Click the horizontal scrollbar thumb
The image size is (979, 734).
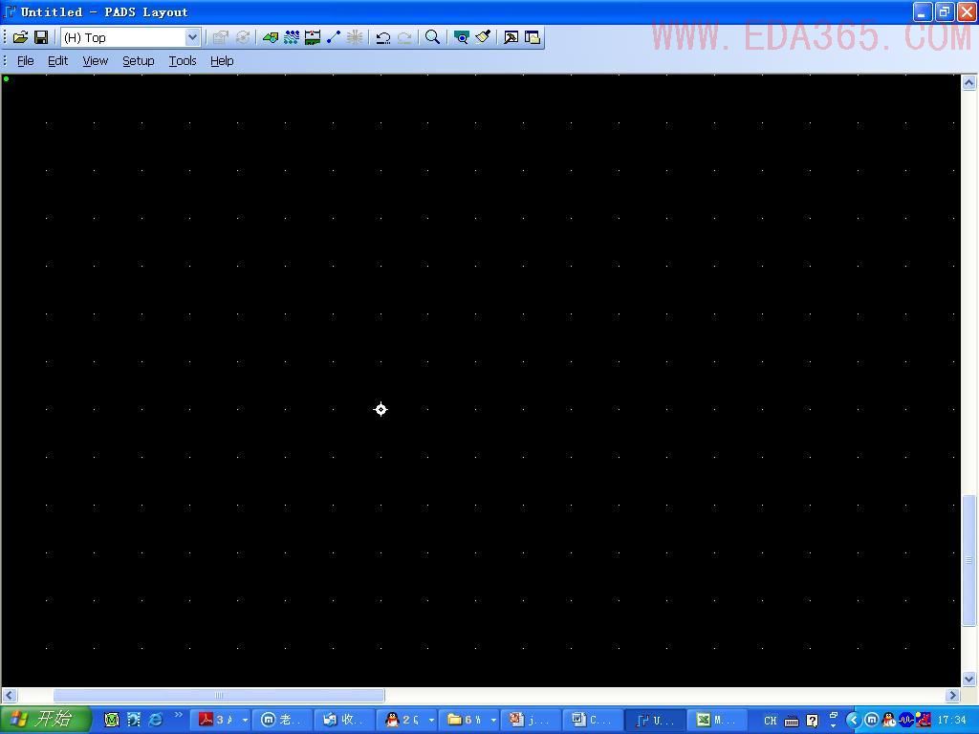[219, 696]
